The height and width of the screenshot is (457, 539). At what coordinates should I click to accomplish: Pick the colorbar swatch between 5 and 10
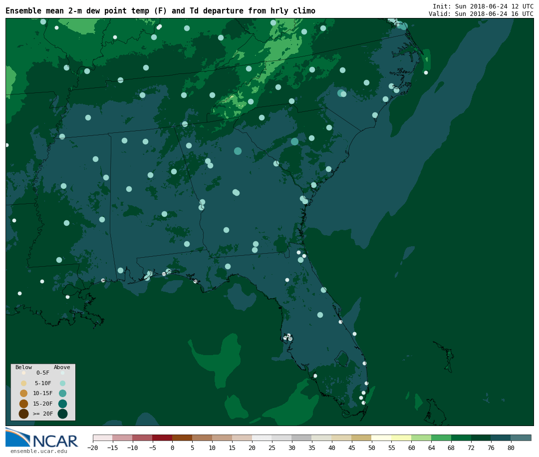pos(202,438)
